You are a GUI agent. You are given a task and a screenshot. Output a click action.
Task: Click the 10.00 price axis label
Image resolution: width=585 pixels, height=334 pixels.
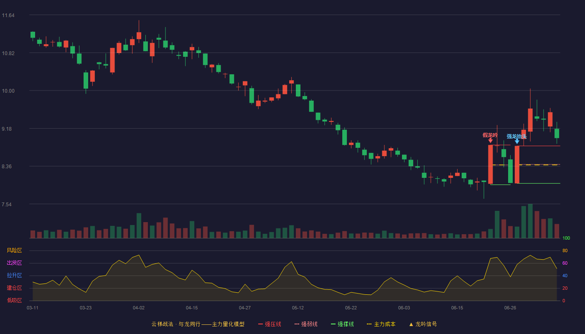[8, 91]
